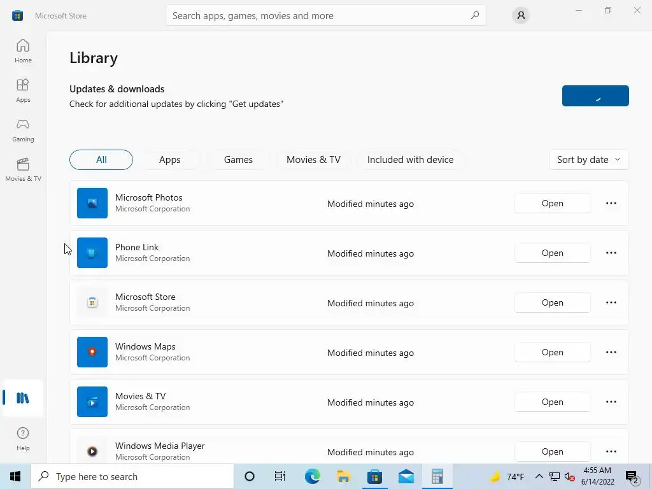Image resolution: width=652 pixels, height=489 pixels.
Task: Open Calculator from taskbar
Action: pyautogui.click(x=437, y=476)
